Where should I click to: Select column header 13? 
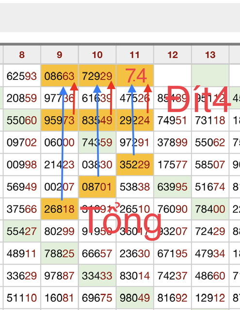[x=210, y=55]
